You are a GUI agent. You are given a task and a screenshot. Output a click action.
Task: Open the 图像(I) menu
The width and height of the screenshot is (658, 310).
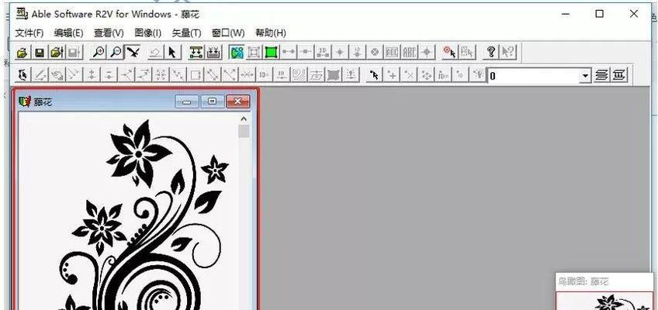coord(147,33)
